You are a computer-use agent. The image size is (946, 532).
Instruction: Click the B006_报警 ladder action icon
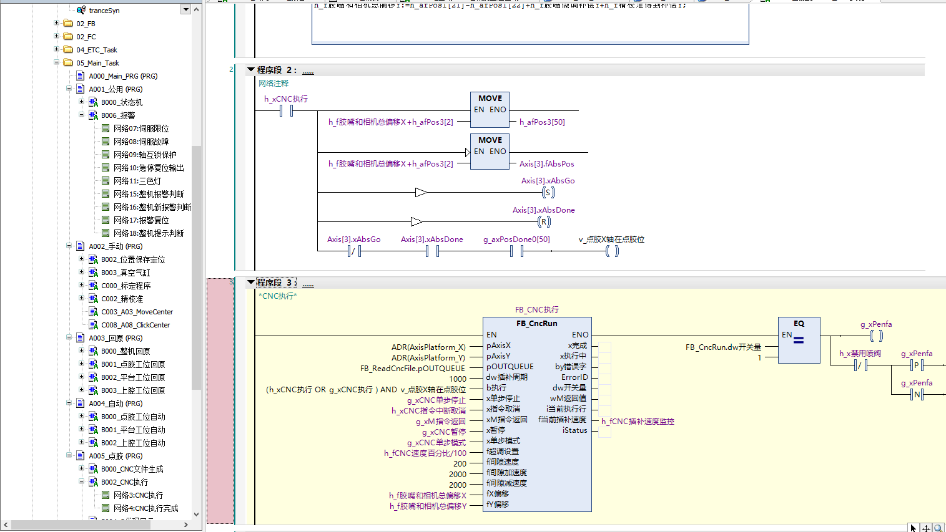point(93,115)
